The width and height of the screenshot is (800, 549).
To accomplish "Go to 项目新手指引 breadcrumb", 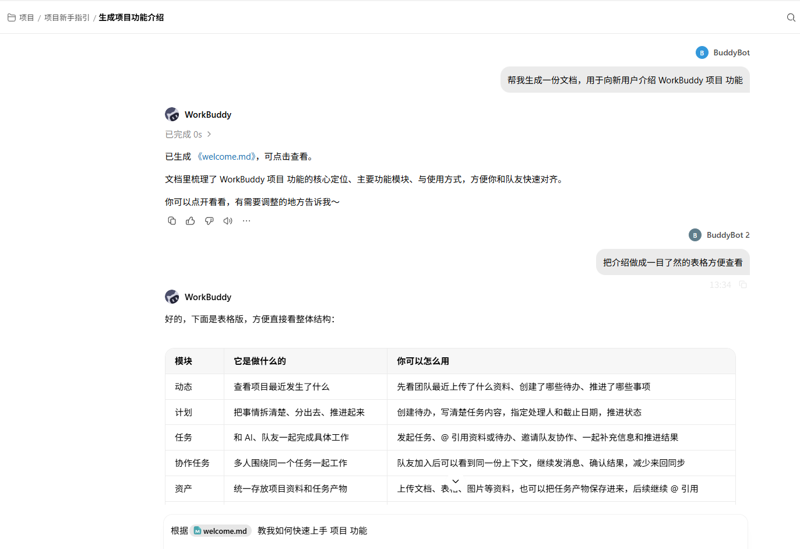I will 67,17.
